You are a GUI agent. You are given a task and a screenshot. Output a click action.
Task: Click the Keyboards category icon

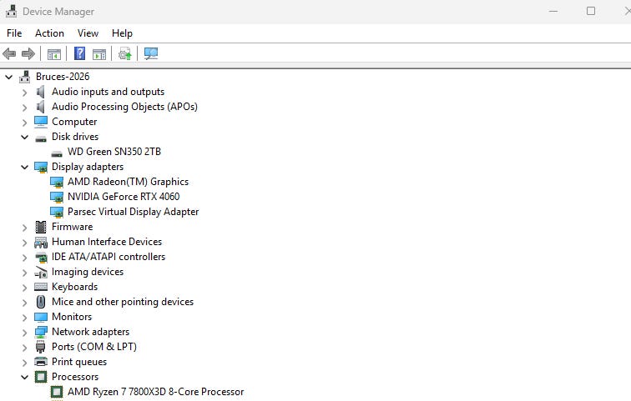tap(41, 287)
